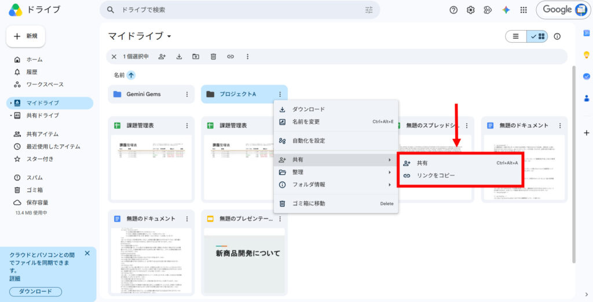The width and height of the screenshot is (593, 302).
Task: Switch to grid layout view
Action: pyautogui.click(x=537, y=36)
